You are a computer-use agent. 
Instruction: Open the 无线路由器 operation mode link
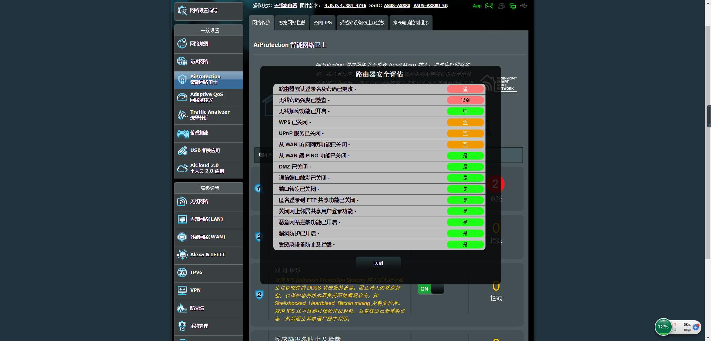pos(286,6)
